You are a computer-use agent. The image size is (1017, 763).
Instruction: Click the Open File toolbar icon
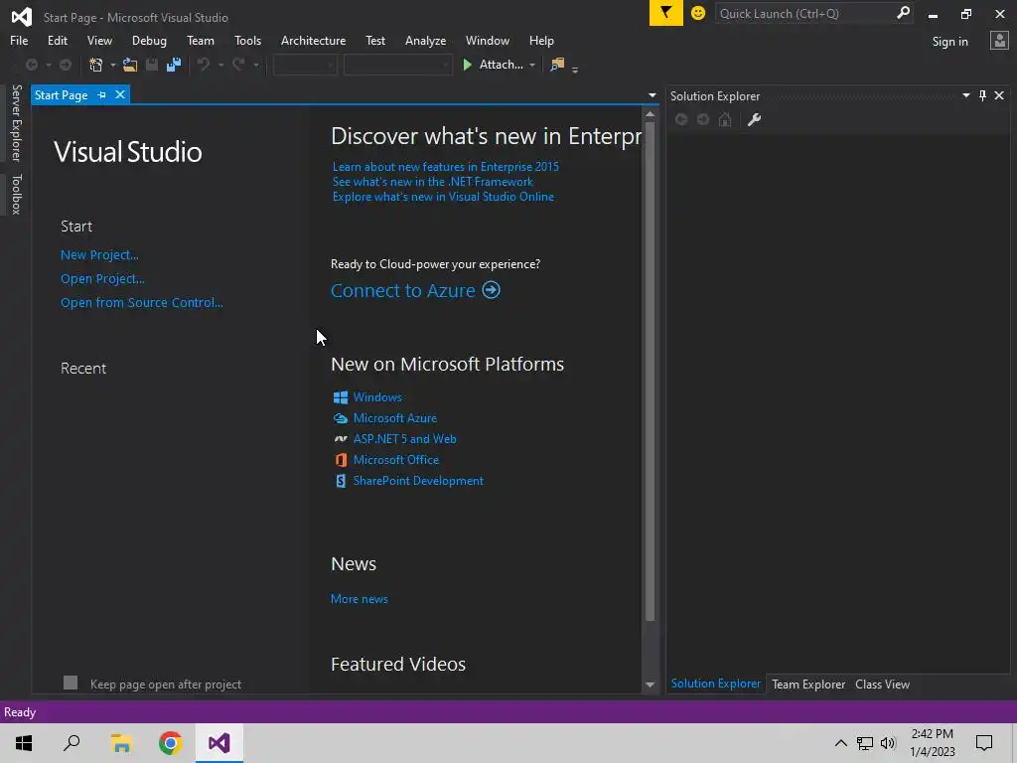(130, 65)
